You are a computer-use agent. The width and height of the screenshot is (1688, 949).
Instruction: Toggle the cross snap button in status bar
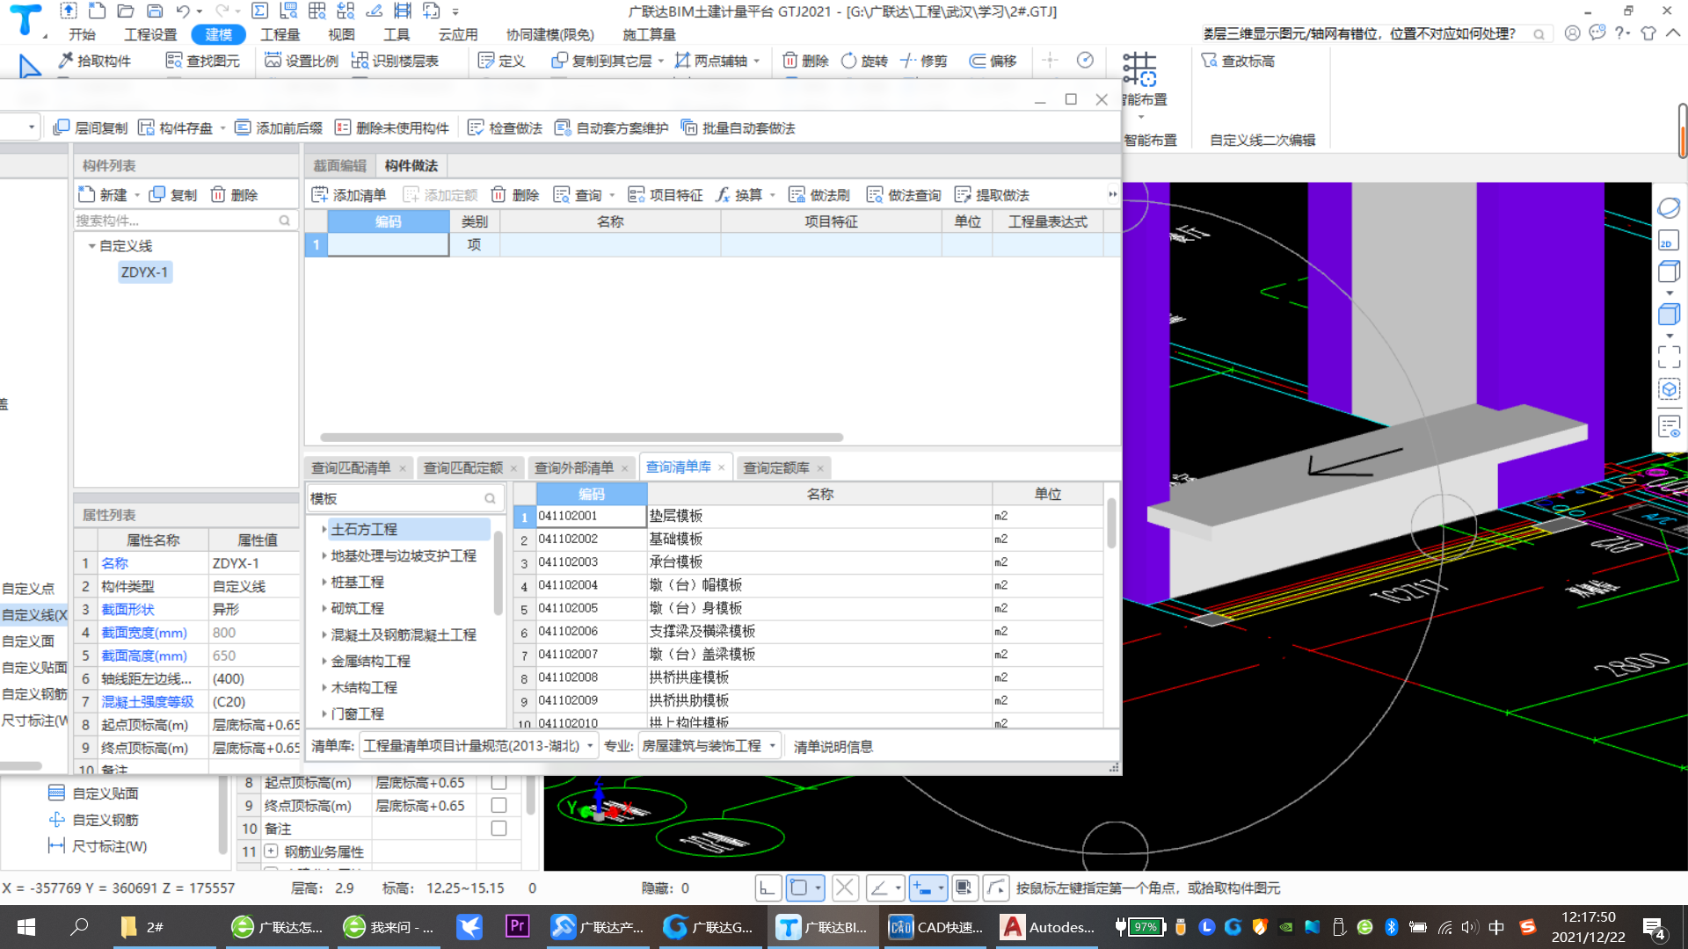tap(845, 888)
